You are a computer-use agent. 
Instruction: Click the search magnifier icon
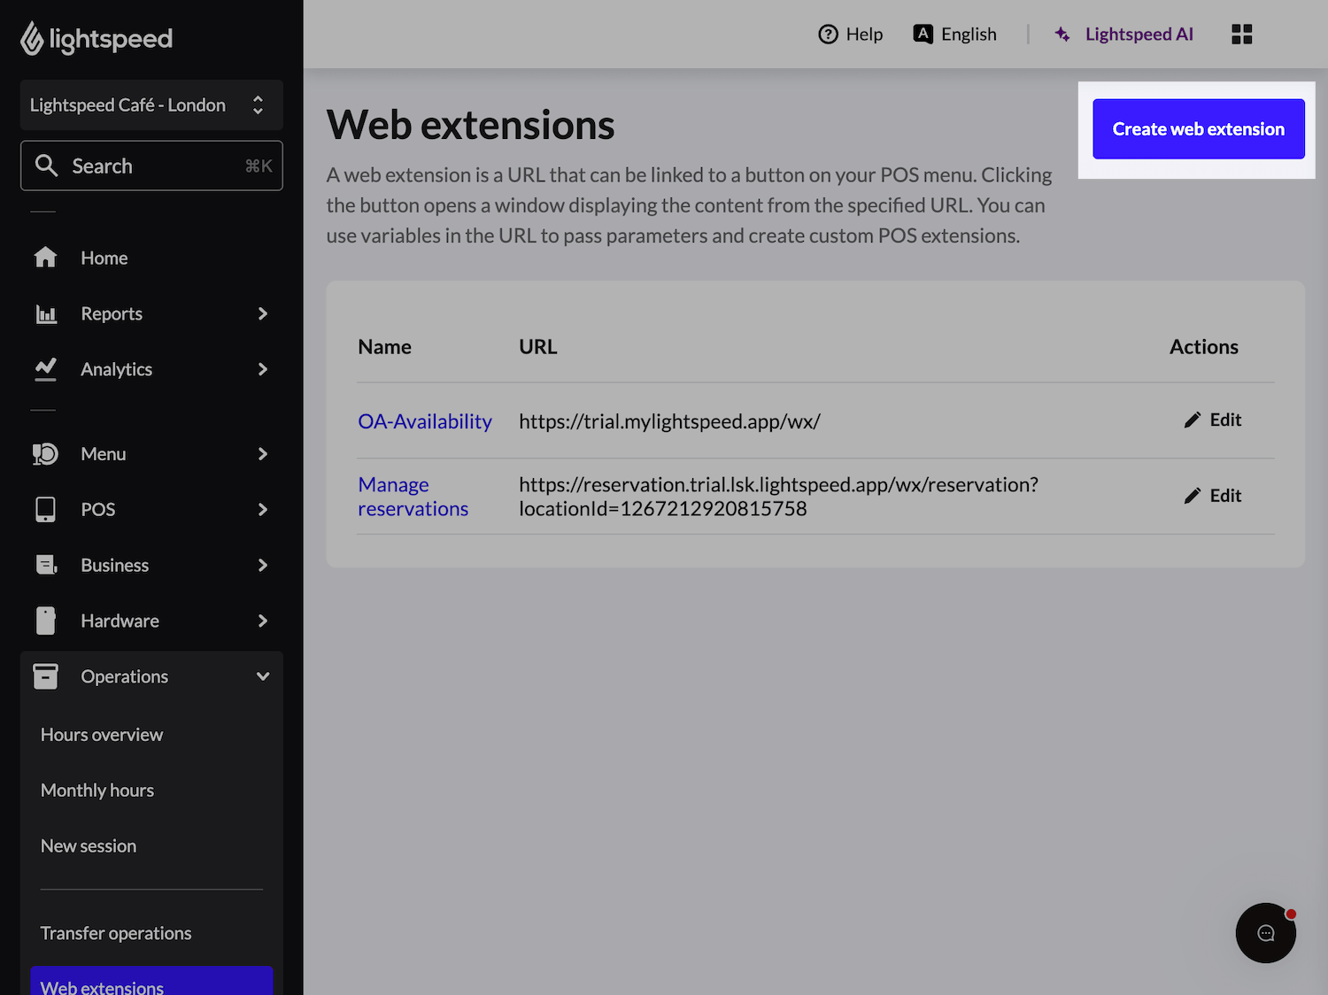[x=46, y=166]
